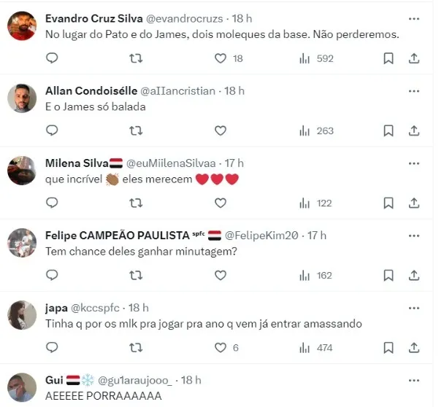Bookmark Evandro Cruz Silva's tweet
The height and width of the screenshot is (407, 444).
[x=389, y=58]
